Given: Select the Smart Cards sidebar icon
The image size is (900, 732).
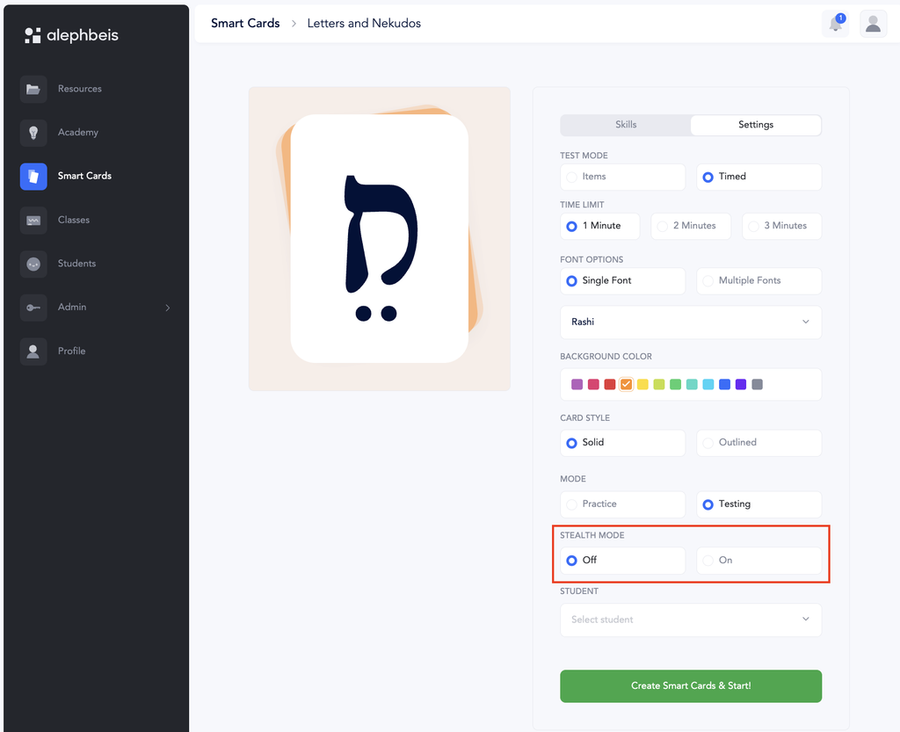Looking at the screenshot, I should pyautogui.click(x=33, y=176).
